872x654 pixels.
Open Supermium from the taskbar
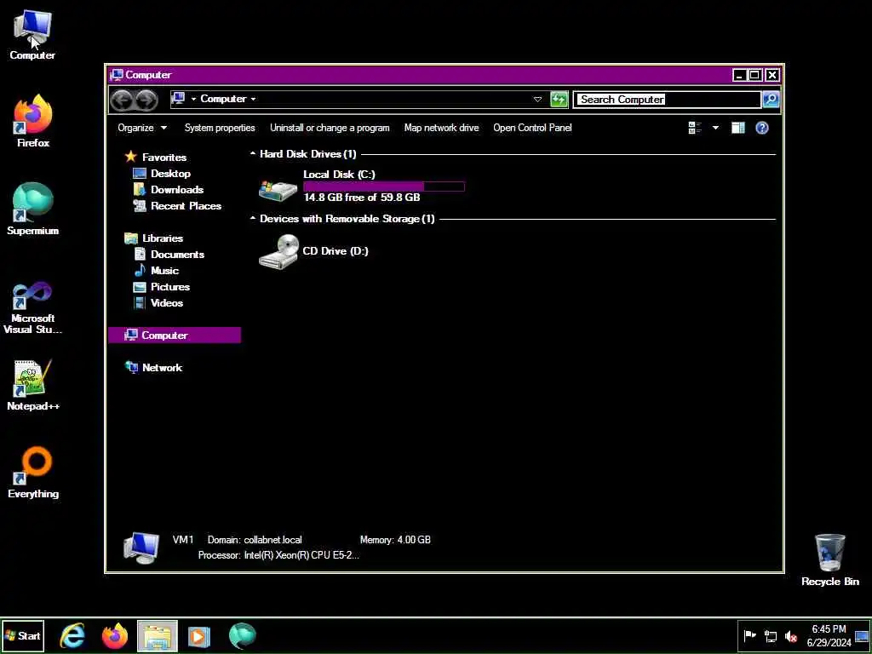point(242,635)
